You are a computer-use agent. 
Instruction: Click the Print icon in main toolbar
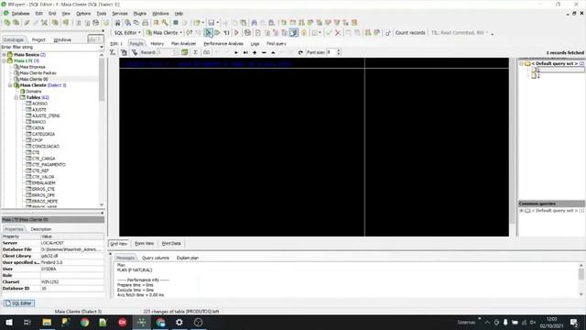(x=146, y=22)
